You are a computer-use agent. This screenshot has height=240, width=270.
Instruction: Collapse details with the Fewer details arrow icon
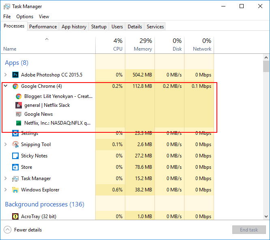click(x=7, y=230)
